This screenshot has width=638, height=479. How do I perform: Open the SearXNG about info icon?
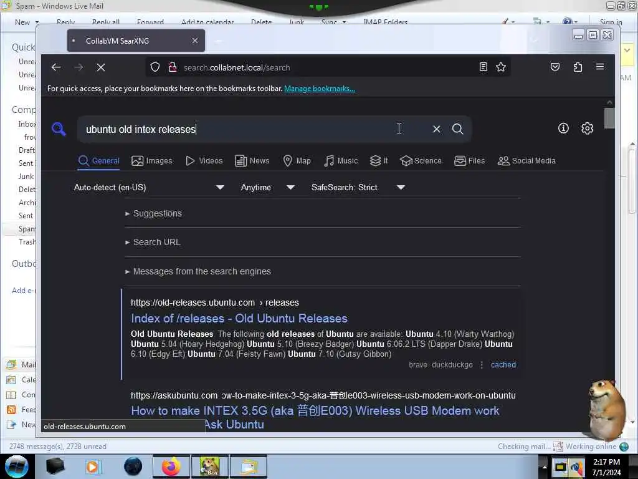point(563,128)
